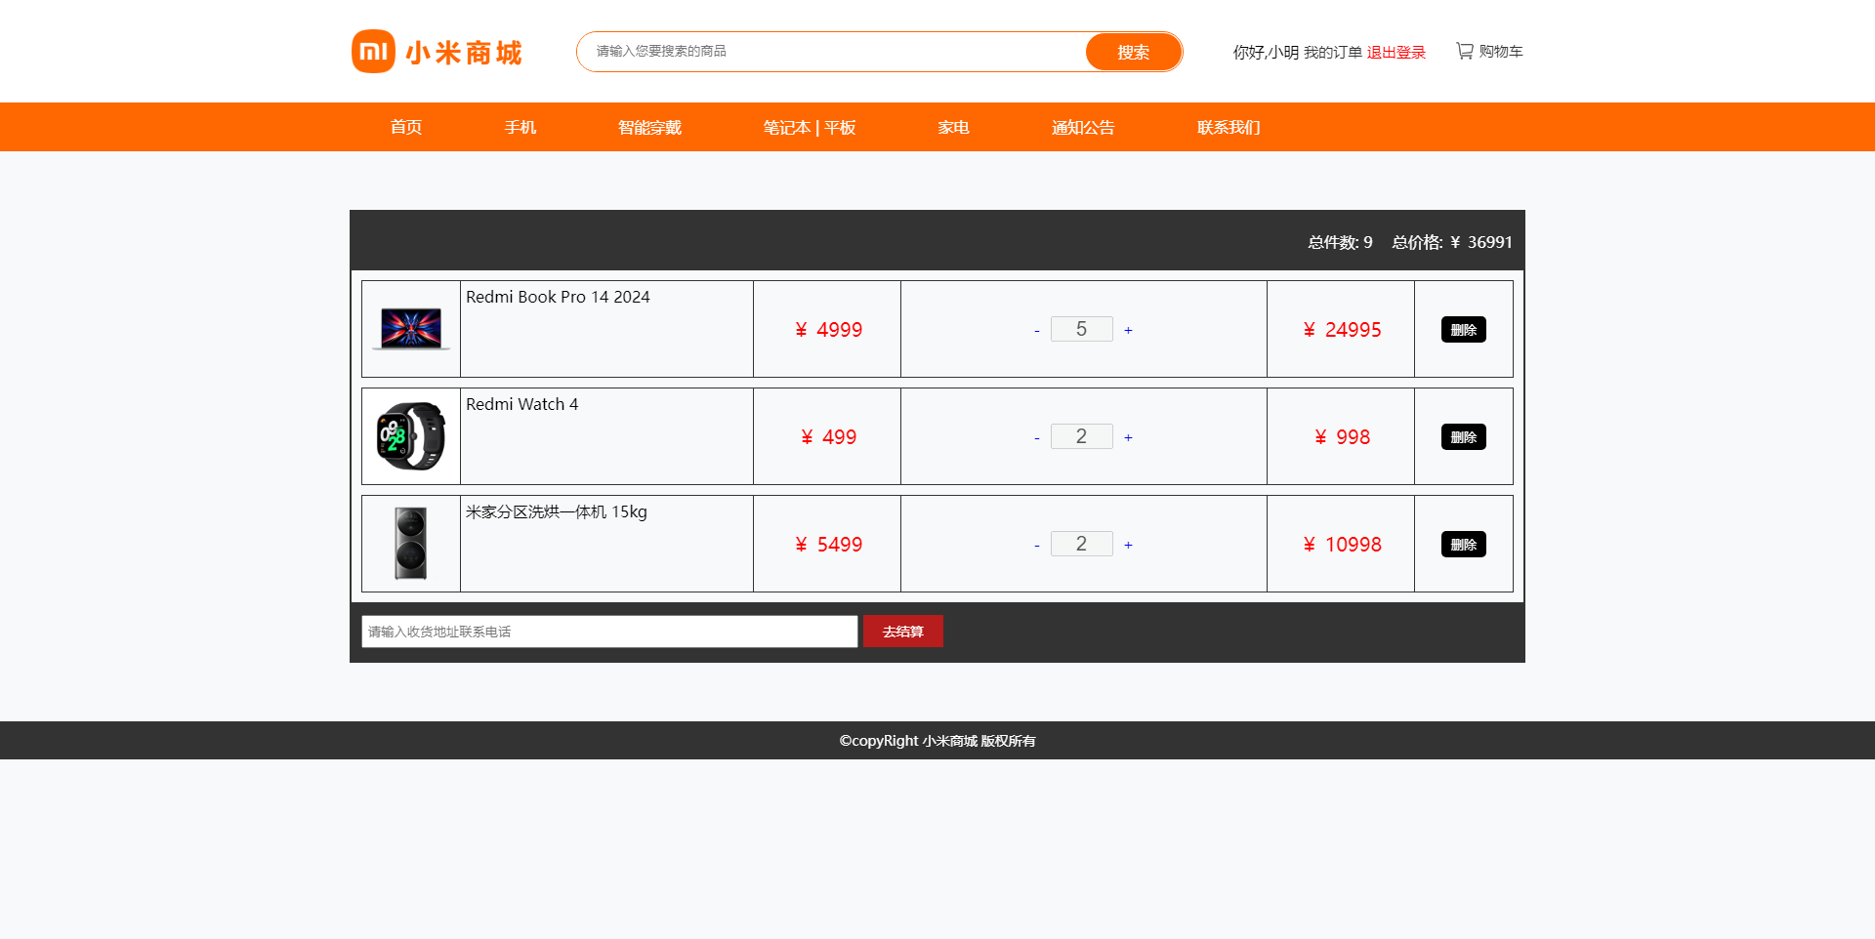
Task: Click the ¥ 5499 unit price
Action: click(828, 545)
